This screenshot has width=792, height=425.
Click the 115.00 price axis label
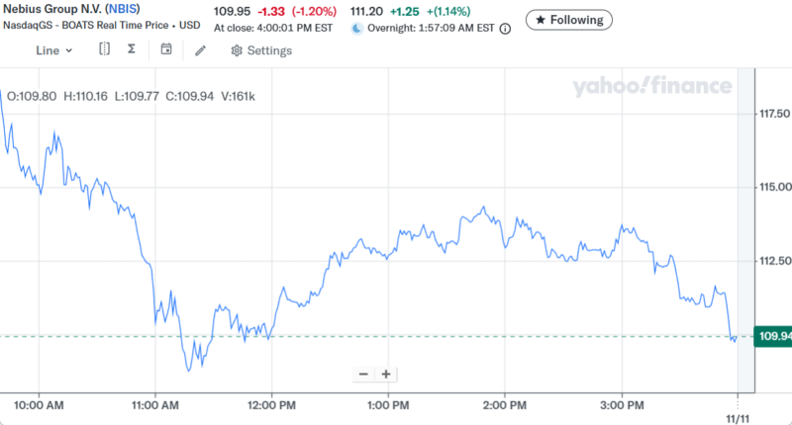[x=772, y=187]
